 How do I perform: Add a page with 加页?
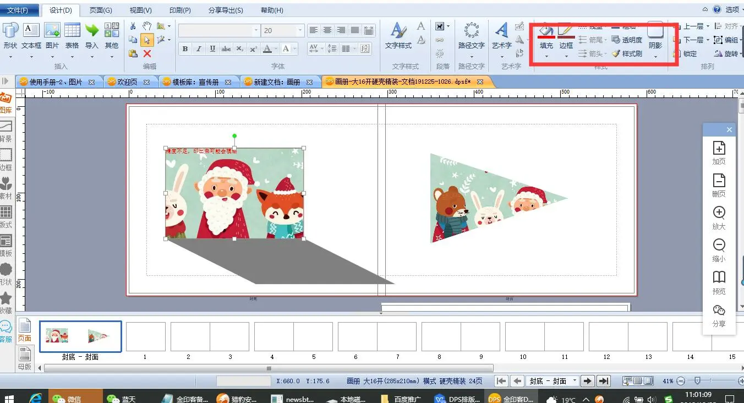tap(719, 153)
